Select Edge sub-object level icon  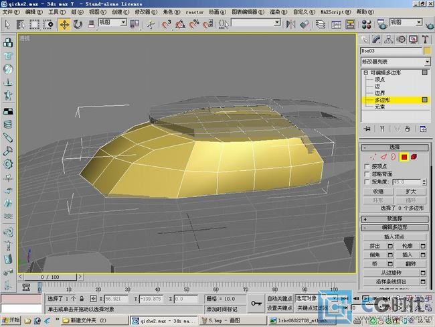(383, 157)
